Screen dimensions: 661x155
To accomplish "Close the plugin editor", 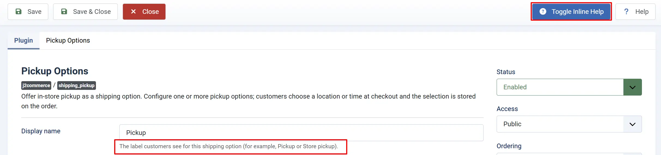I will [x=144, y=12].
